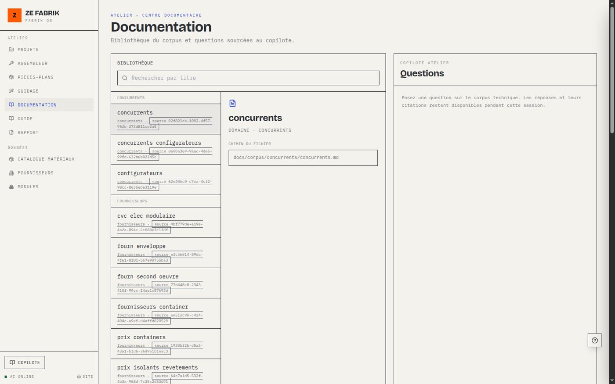Focus the Rechercher par titre field

pos(248,78)
